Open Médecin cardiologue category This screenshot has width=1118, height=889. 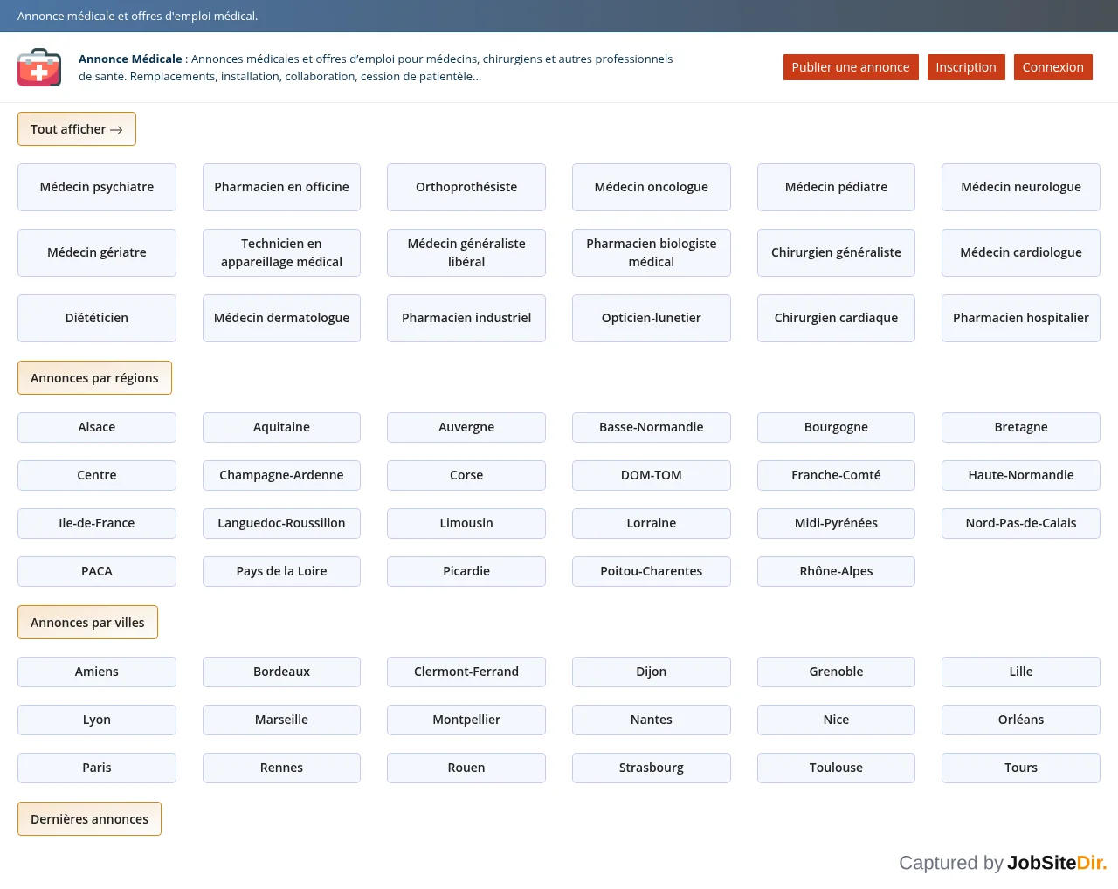(1021, 252)
